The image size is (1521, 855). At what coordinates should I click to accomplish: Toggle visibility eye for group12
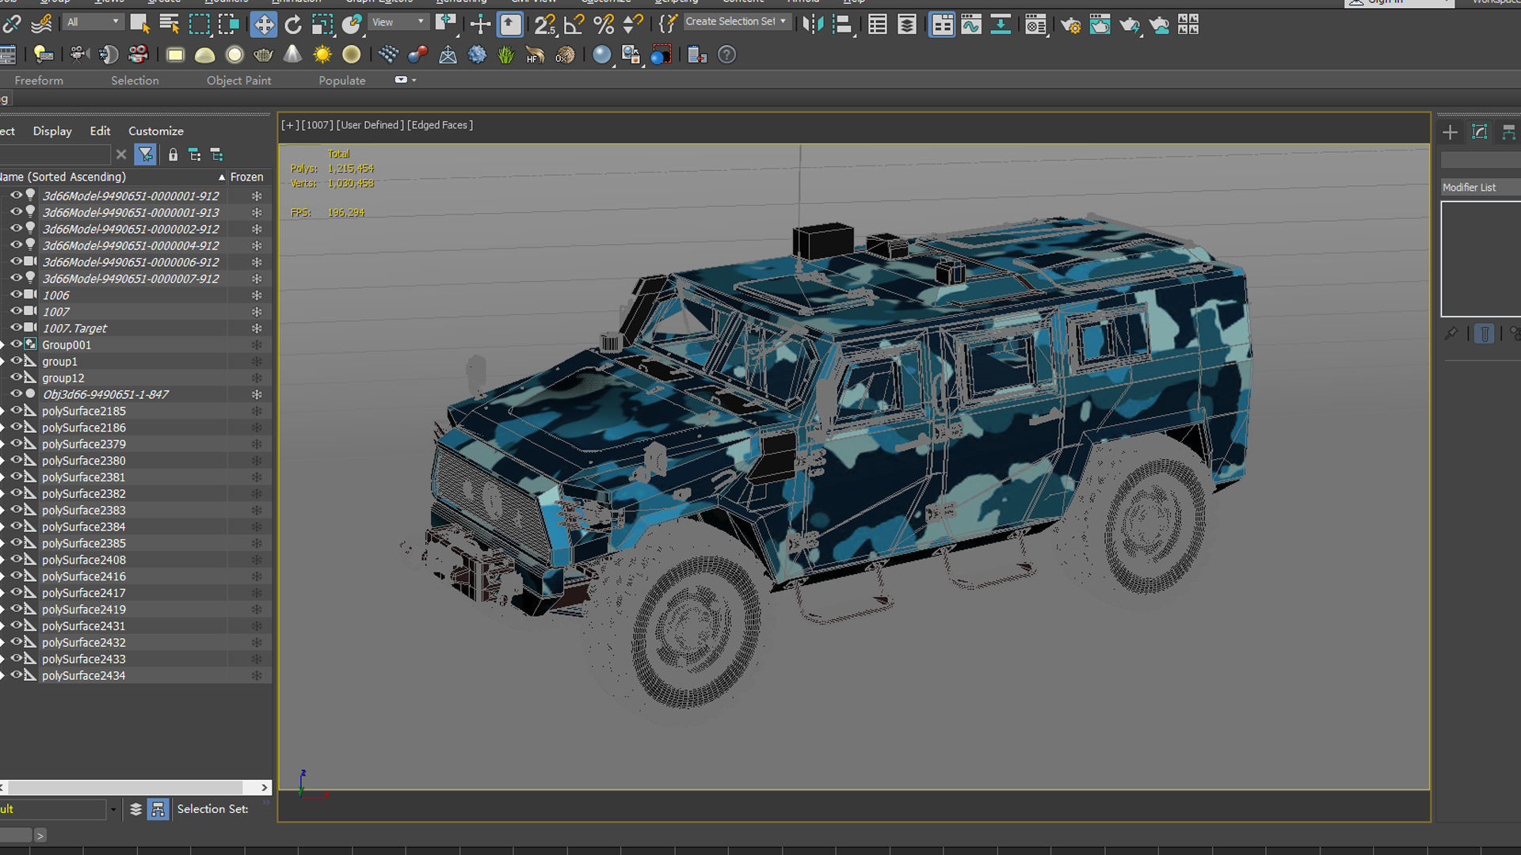tap(16, 377)
